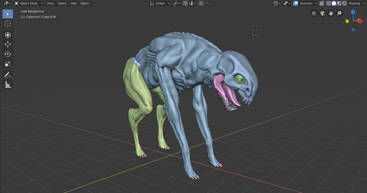Open the Global transform orientation dropdown
Image resolution: width=367 pixels, height=193 pixels.
tap(159, 3)
